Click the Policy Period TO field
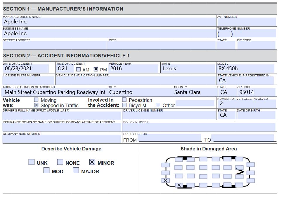The image size is (281, 199). click(x=243, y=138)
